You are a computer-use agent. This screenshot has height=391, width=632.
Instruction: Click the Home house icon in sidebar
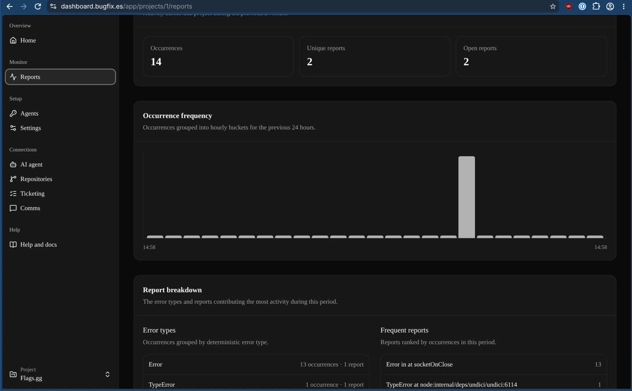pyautogui.click(x=13, y=40)
